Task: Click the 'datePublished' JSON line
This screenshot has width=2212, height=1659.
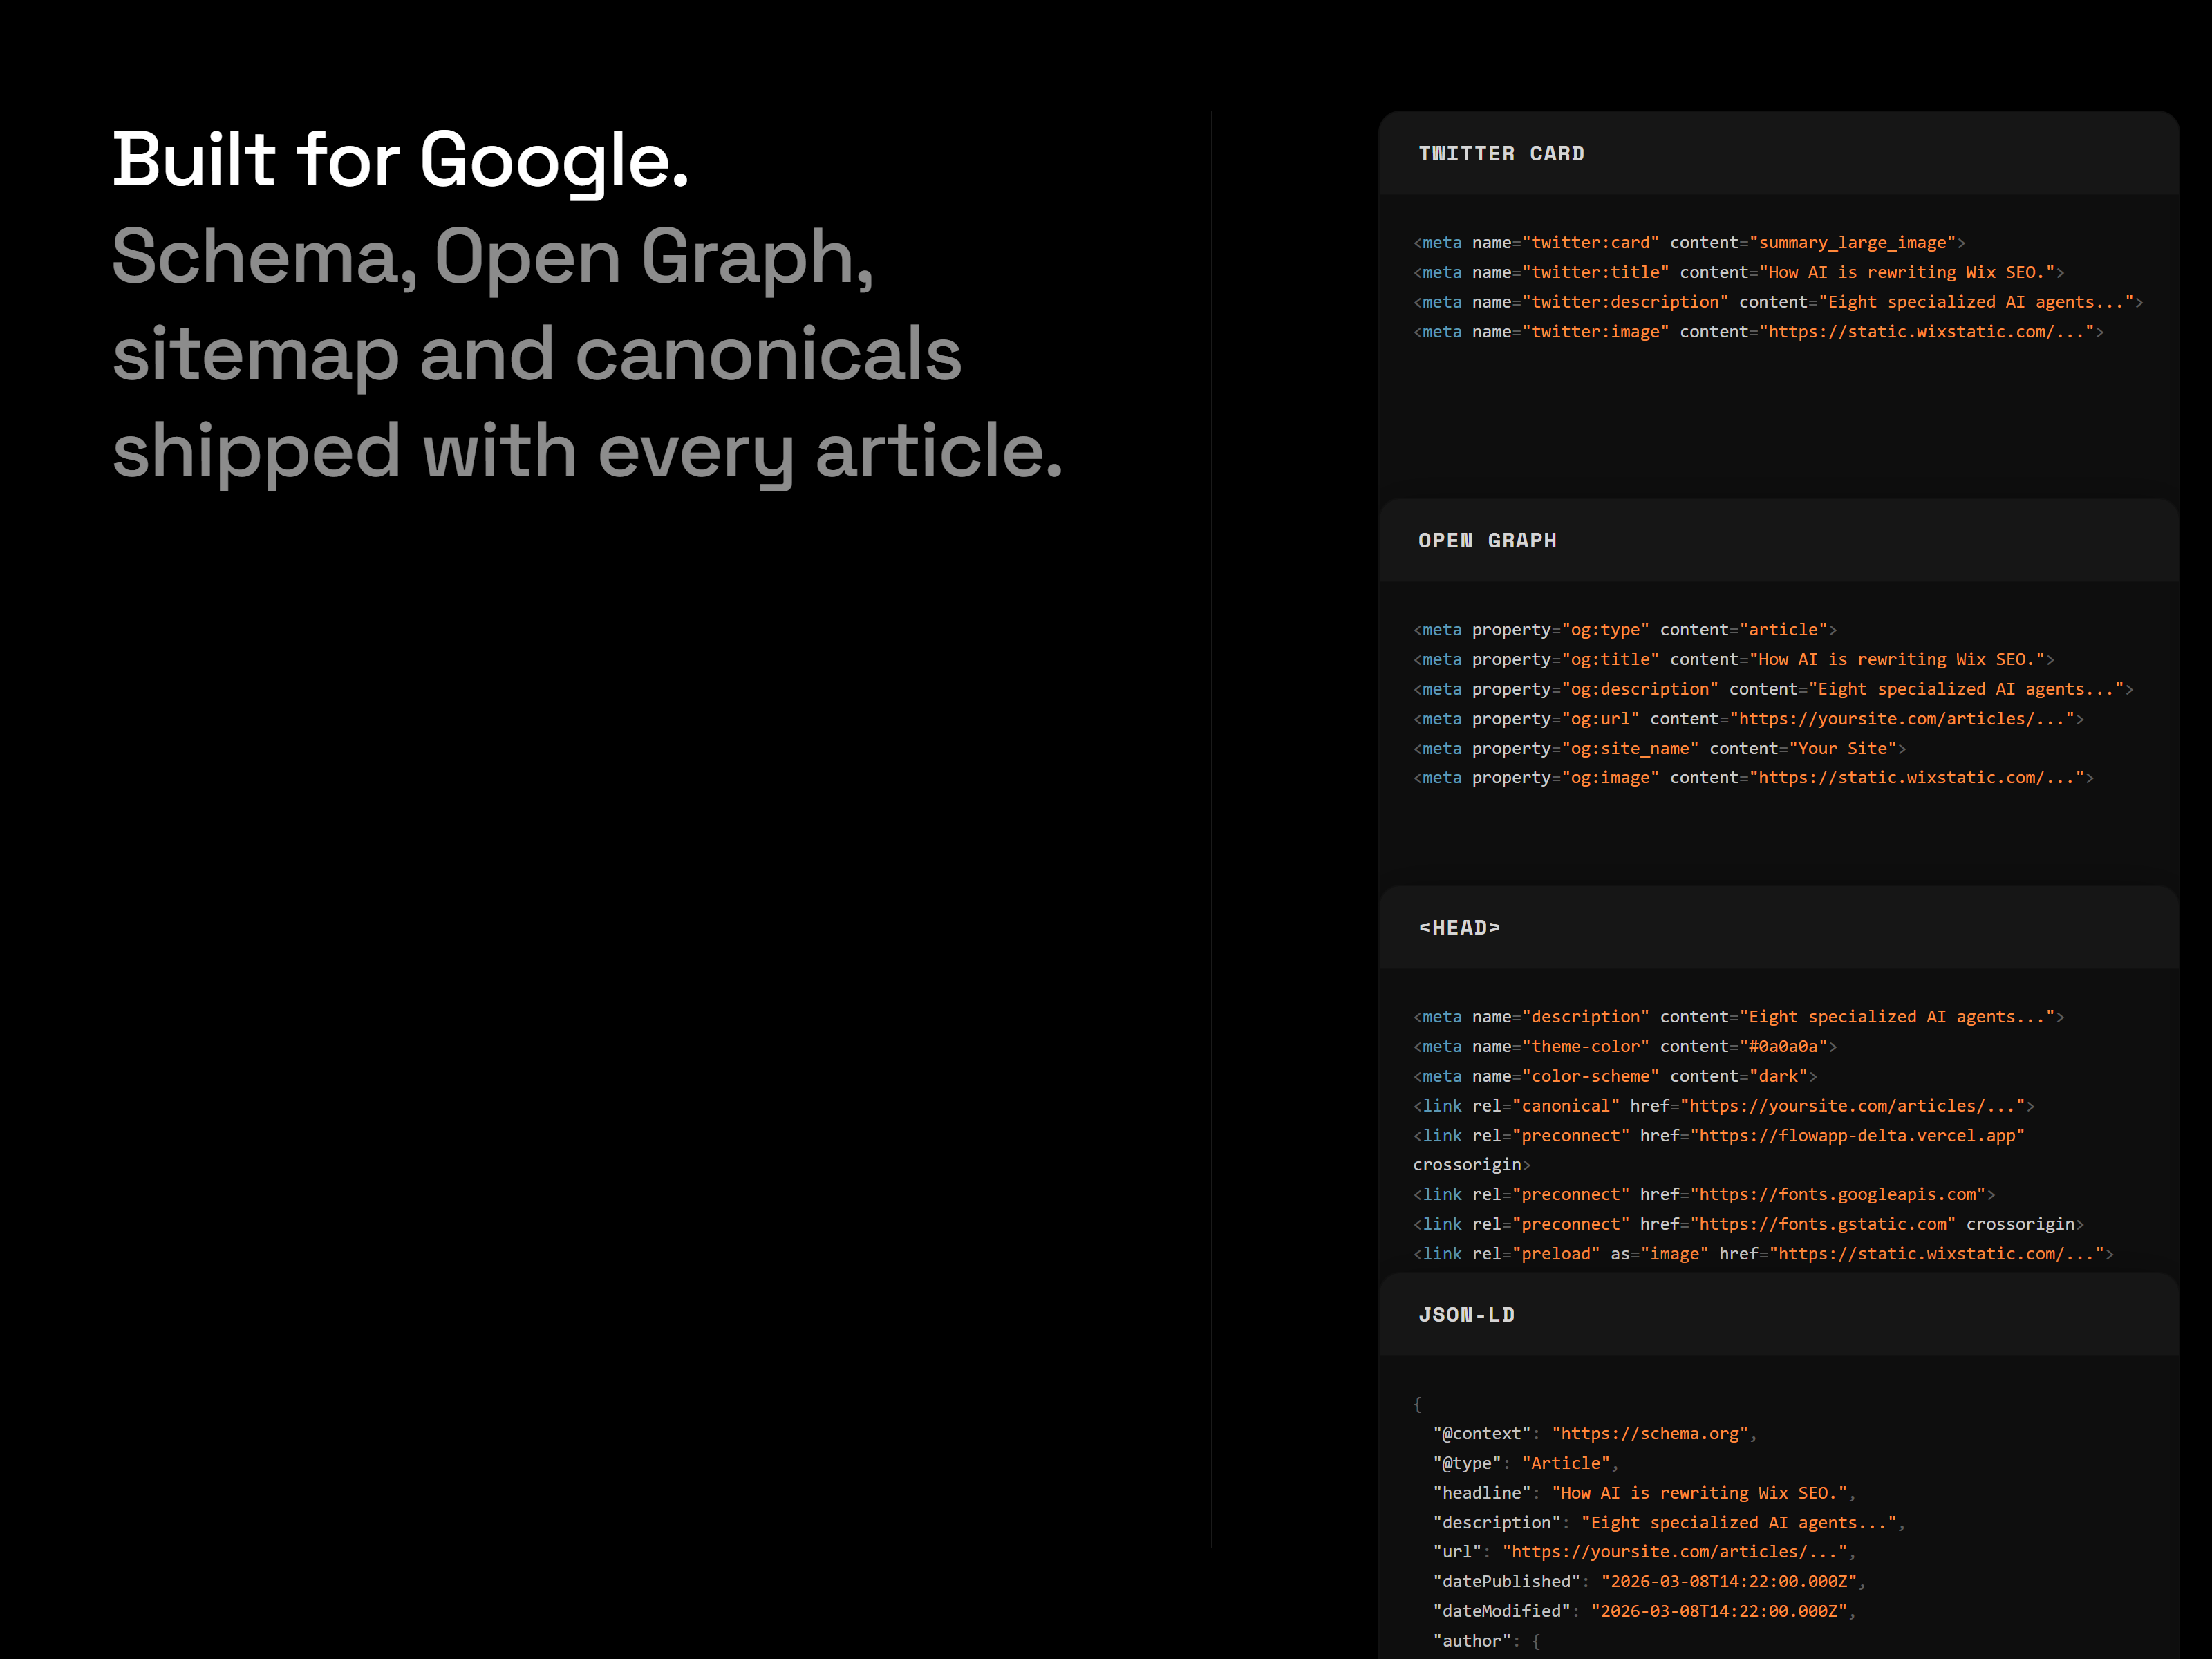Action: tap(1649, 1582)
